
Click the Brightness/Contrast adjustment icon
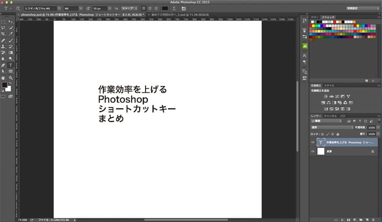pos(326,96)
